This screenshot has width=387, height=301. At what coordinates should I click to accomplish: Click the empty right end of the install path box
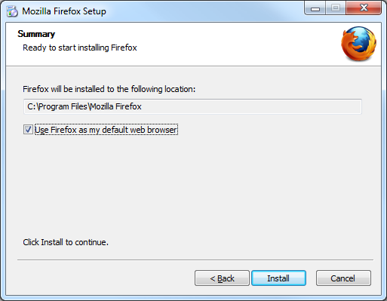pyautogui.click(x=302, y=106)
